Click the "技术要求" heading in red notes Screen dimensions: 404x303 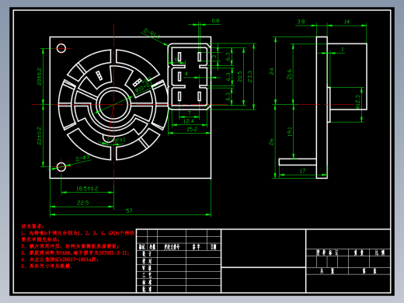[x=33, y=226]
